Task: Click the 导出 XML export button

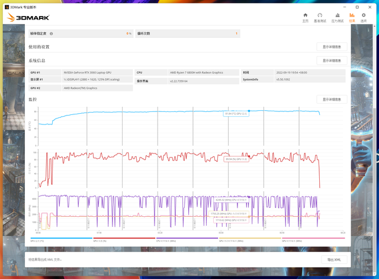Action: click(334, 259)
